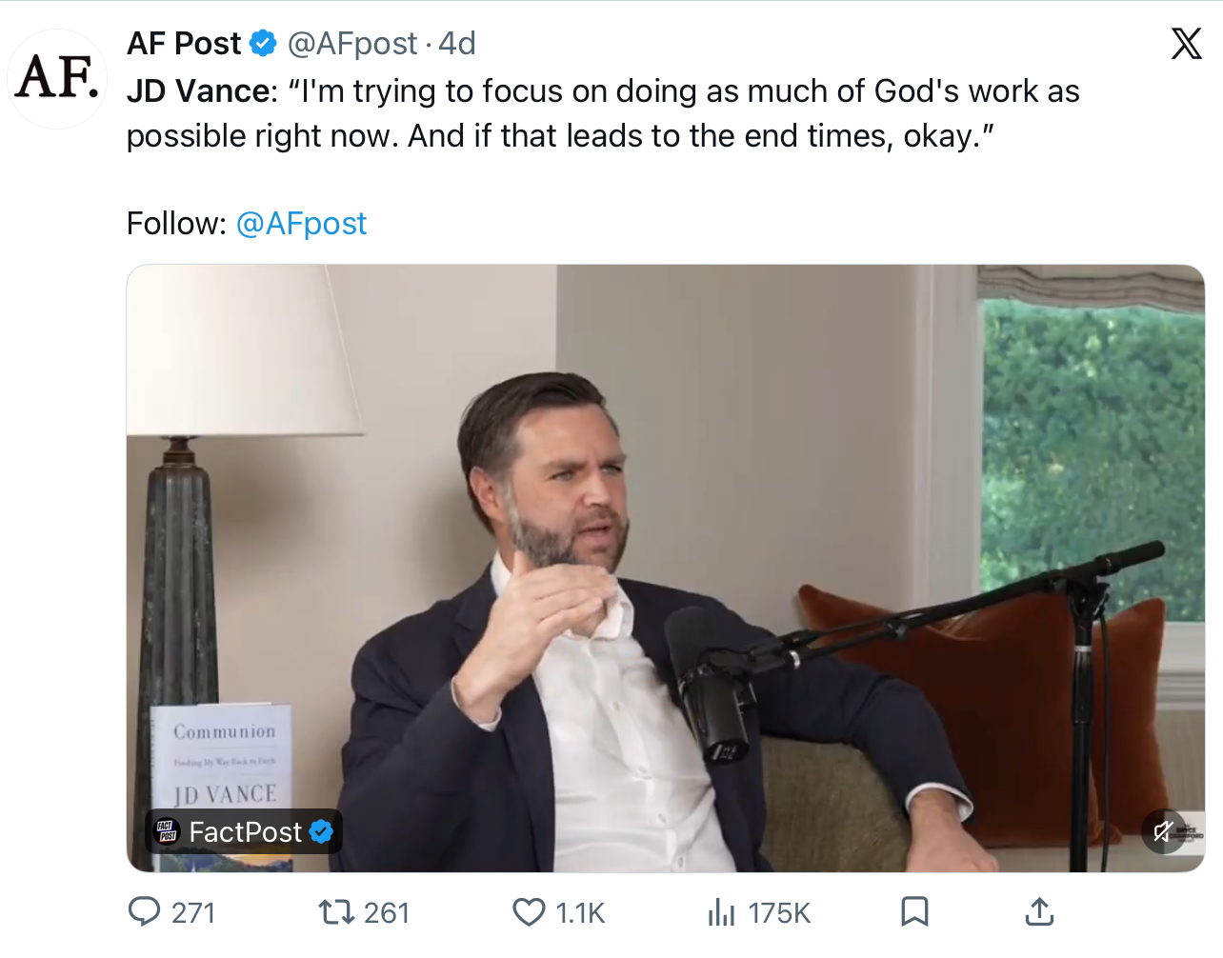Image resolution: width=1223 pixels, height=958 pixels.
Task: Click the FactPost source badge on video
Action: tap(244, 831)
